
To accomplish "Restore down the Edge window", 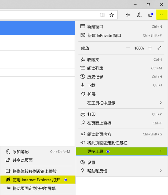I will 148,5.
